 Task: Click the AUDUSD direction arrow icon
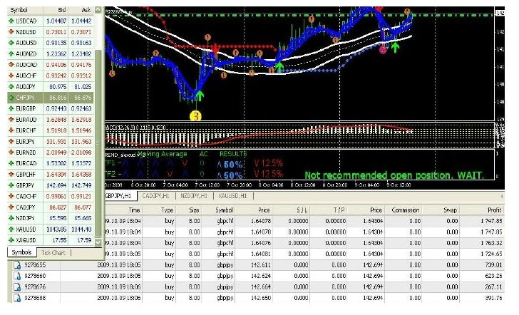click(11, 43)
